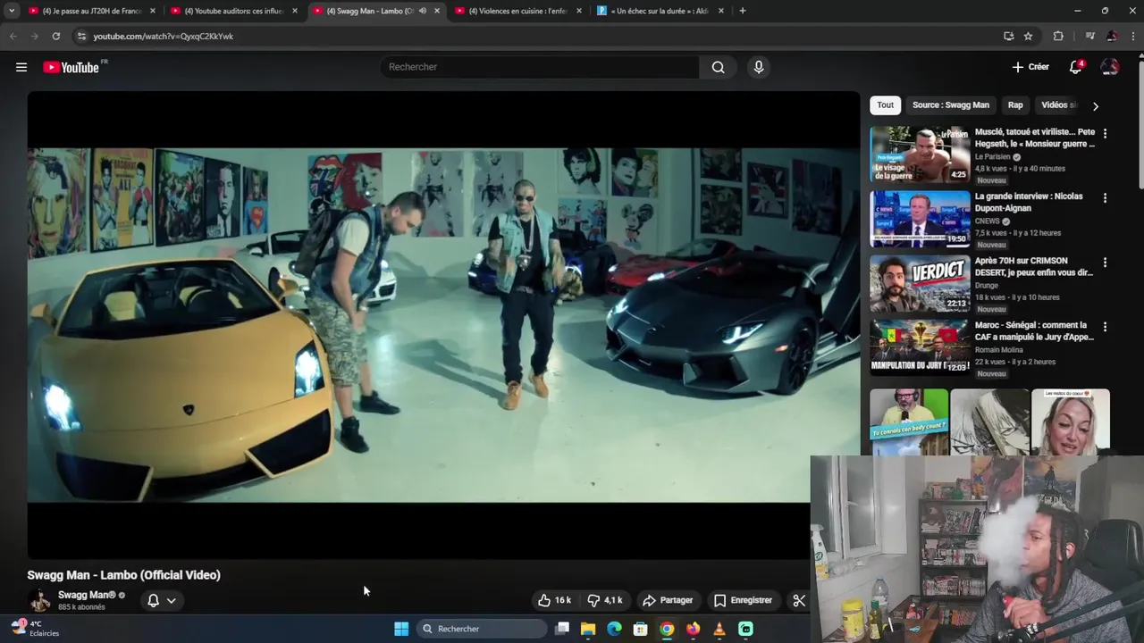This screenshot has height=643, width=1144.
Task: Open the 'La grande interview' video title
Action: pos(1029,202)
